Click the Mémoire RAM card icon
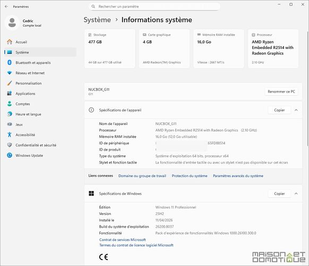The image size is (309, 266). (199, 35)
